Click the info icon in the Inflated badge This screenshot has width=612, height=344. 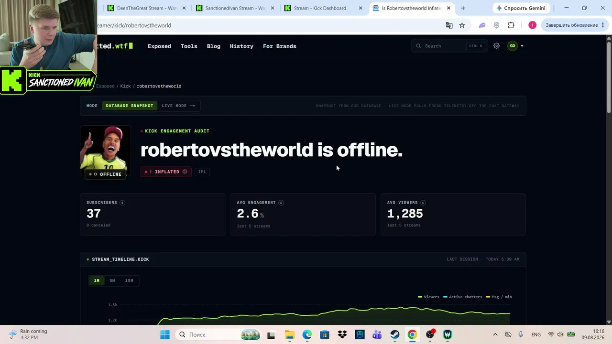pos(185,172)
